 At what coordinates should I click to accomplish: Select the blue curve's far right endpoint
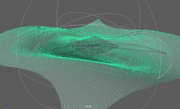tap(166, 53)
